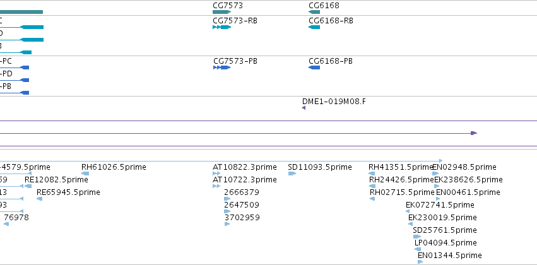
Task: Click the RE65945.5prime label text
Action: pos(68,192)
